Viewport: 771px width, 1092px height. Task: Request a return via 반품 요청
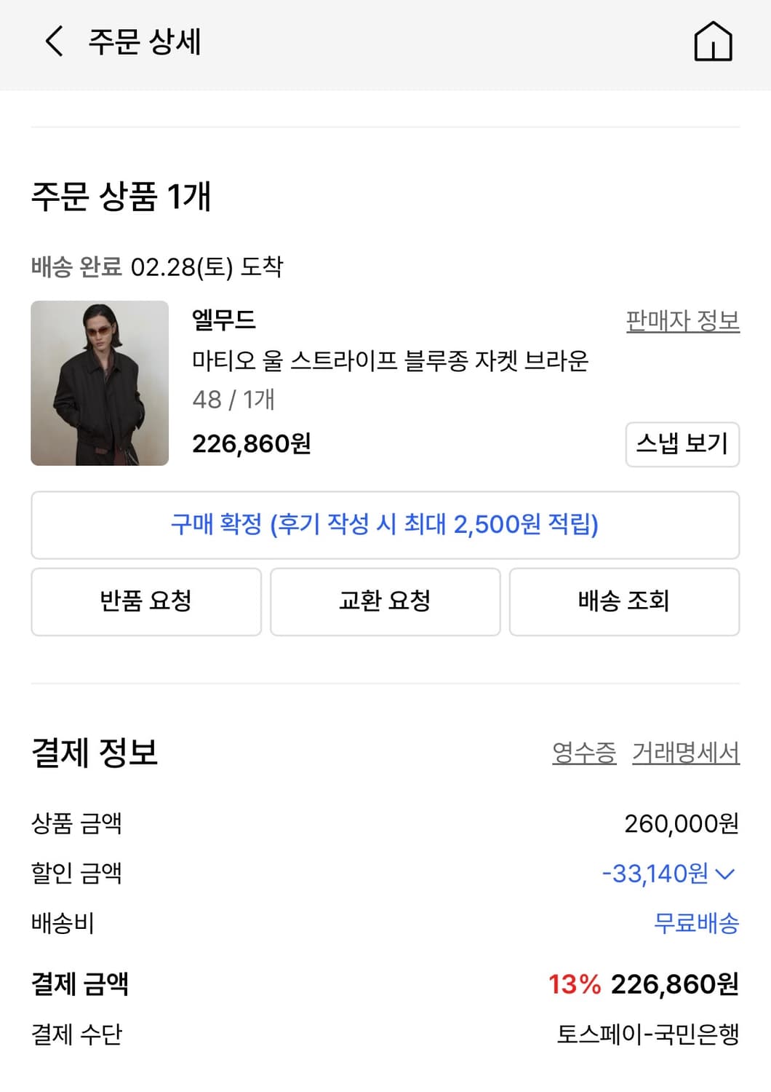[x=145, y=601]
